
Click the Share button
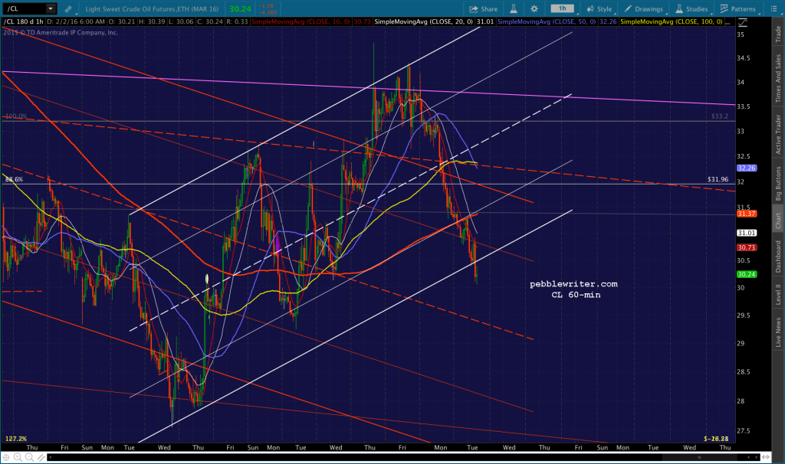[484, 9]
